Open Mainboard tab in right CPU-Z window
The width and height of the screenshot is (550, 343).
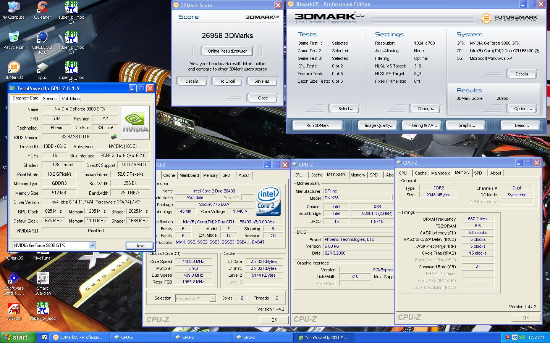click(441, 173)
